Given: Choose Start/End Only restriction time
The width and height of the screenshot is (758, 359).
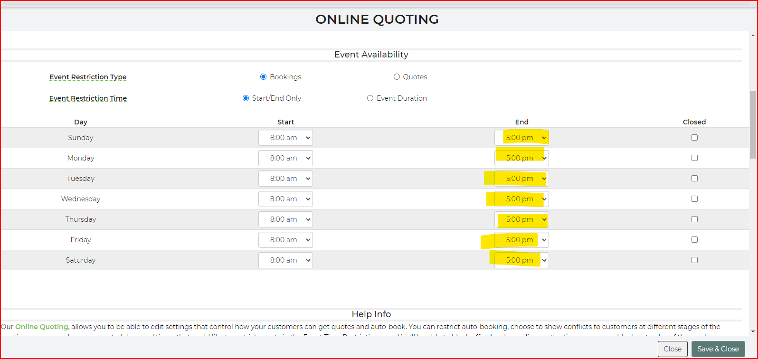Looking at the screenshot, I should (246, 98).
